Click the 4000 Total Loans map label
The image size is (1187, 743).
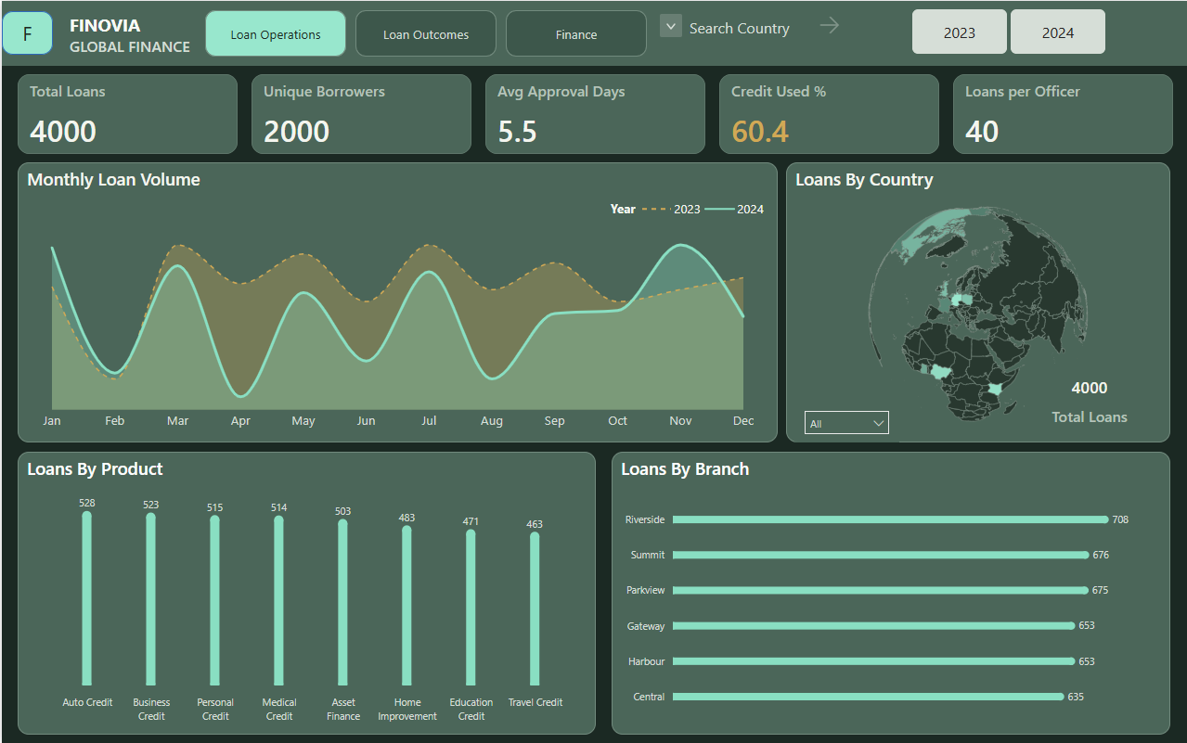[1090, 402]
